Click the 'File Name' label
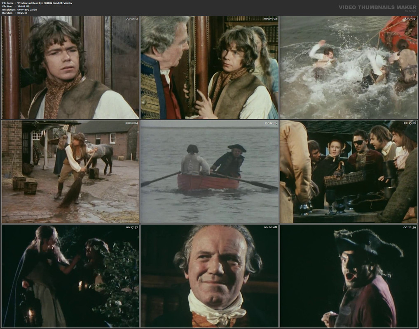 tap(8, 3)
